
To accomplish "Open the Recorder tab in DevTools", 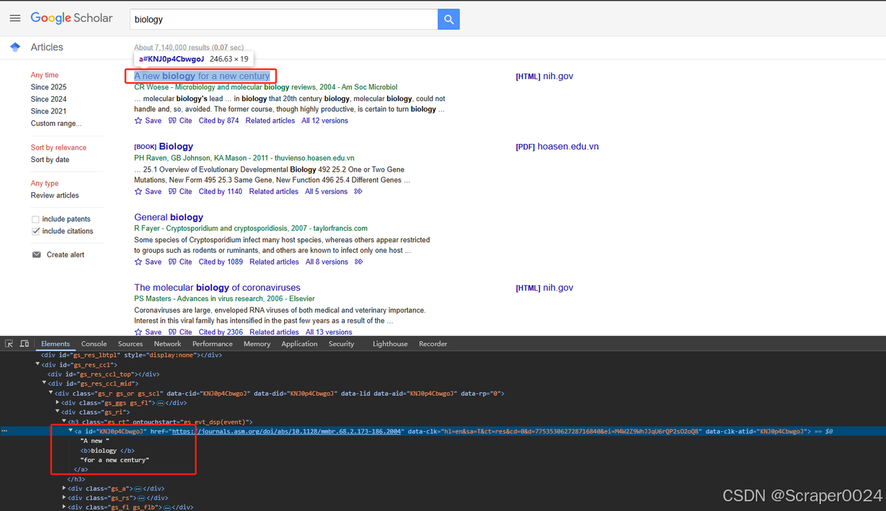I will click(433, 343).
